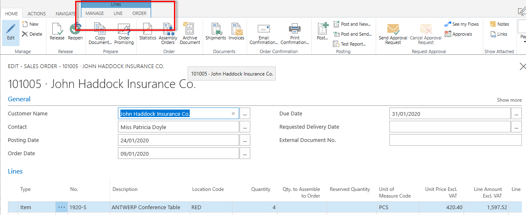Screen dimensions: 526x215
Task: Click the External Document No. field
Action: (x=455, y=140)
